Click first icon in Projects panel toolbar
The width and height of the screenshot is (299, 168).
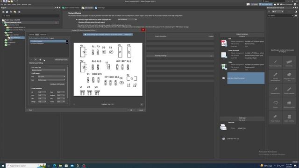(x=3, y=12)
